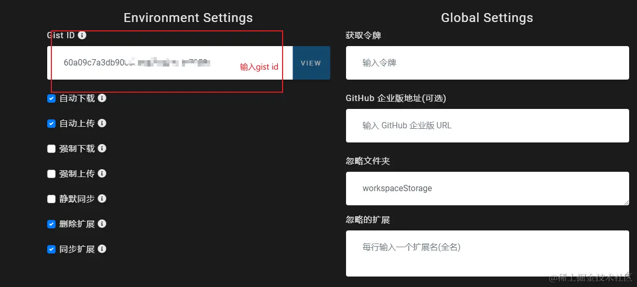Enable the 强制上传 checkbox
This screenshot has height=287, width=637.
[x=51, y=174]
